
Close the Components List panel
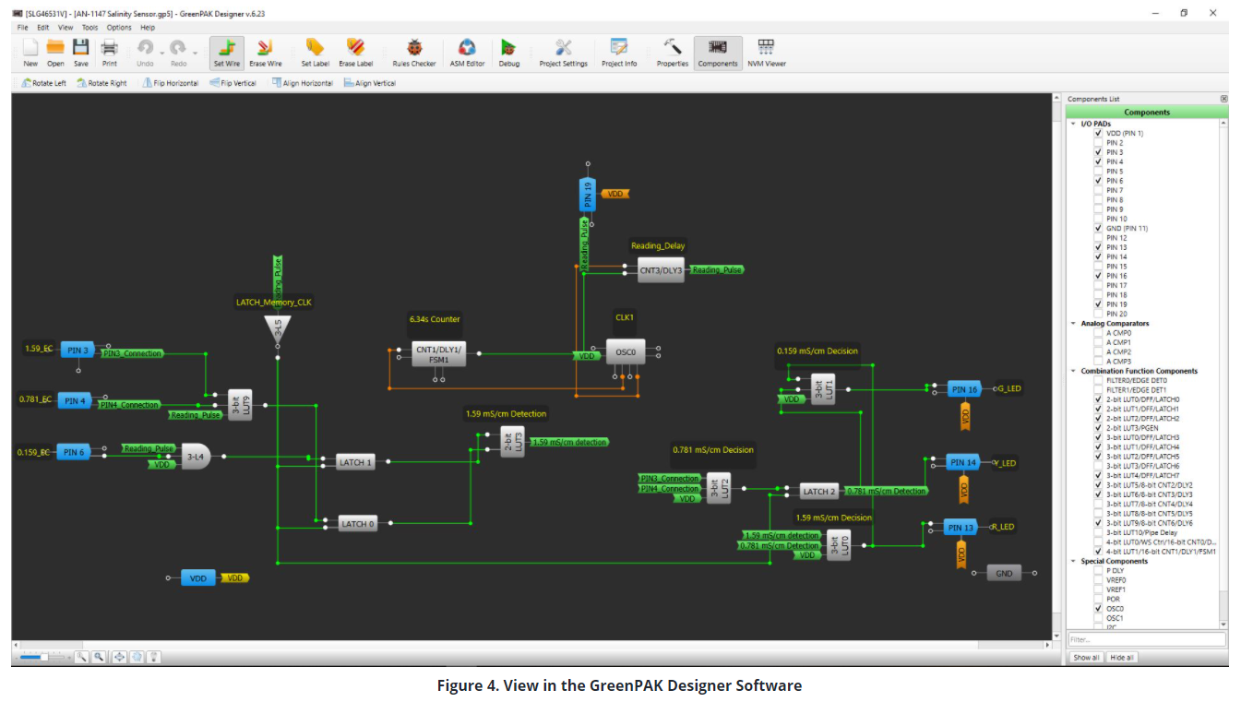click(1223, 99)
